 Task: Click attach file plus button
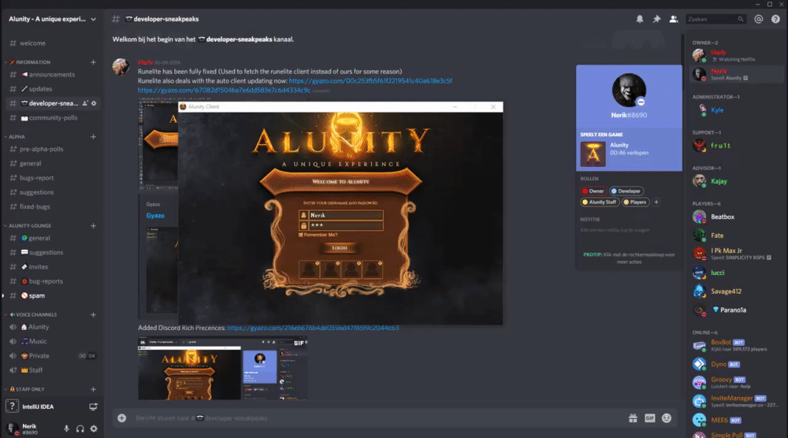pyautogui.click(x=121, y=418)
